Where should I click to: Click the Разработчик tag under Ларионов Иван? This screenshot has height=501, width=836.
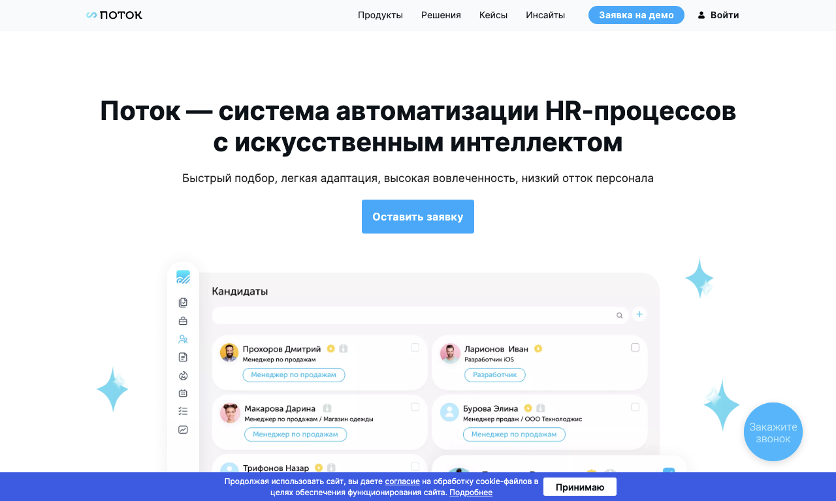[x=494, y=374]
